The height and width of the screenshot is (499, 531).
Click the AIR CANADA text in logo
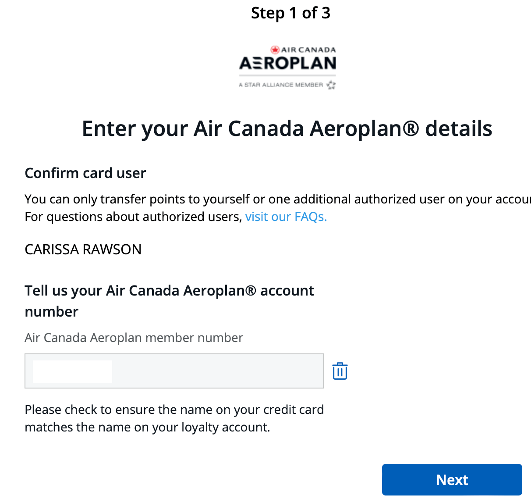point(308,50)
